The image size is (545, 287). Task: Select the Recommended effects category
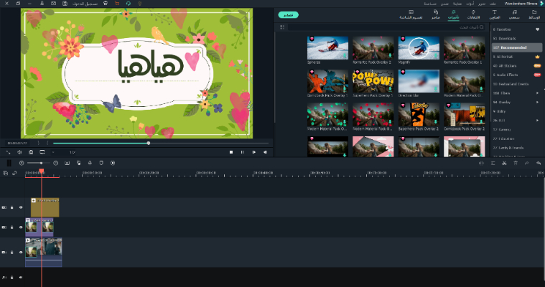coord(511,47)
